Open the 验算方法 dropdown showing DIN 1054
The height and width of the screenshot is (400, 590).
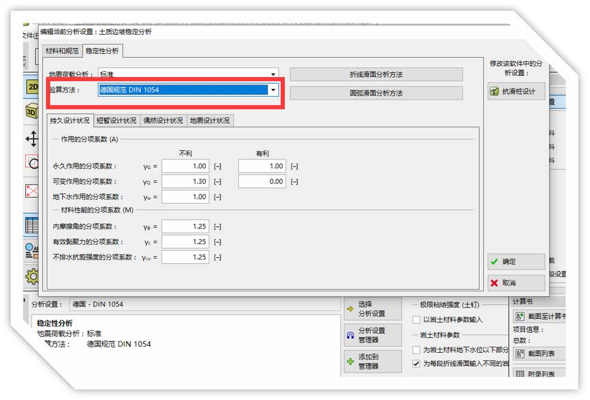coord(273,90)
